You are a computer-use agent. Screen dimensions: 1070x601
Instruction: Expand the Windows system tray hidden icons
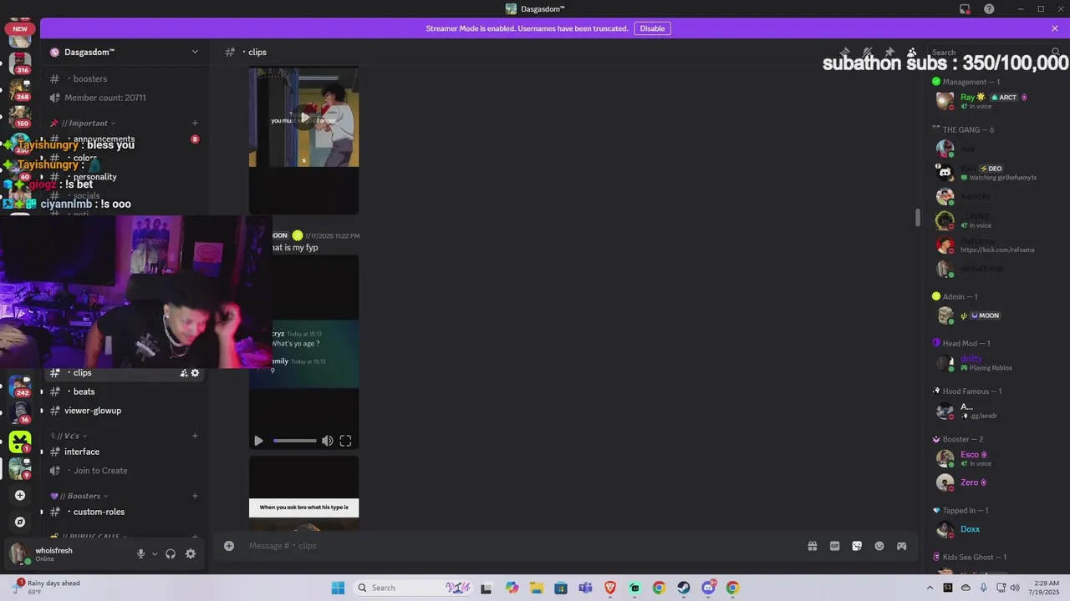pyautogui.click(x=929, y=588)
